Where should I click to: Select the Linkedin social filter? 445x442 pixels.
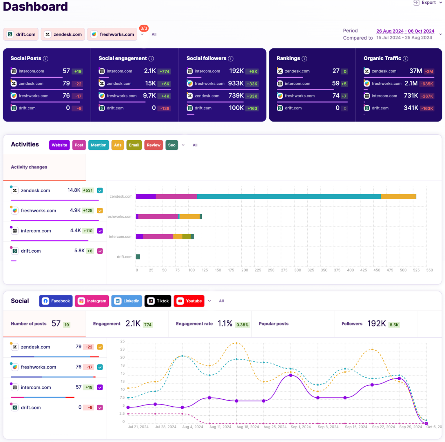(126, 301)
